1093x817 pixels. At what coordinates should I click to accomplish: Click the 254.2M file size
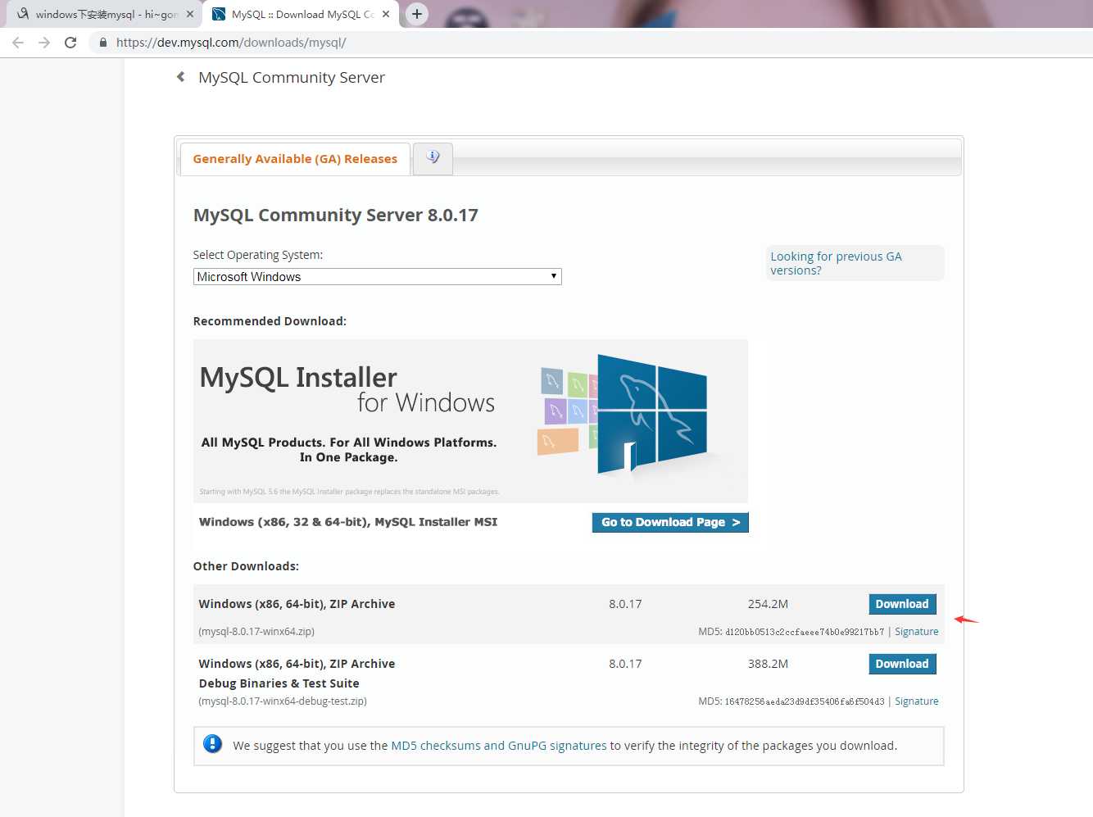click(x=768, y=604)
